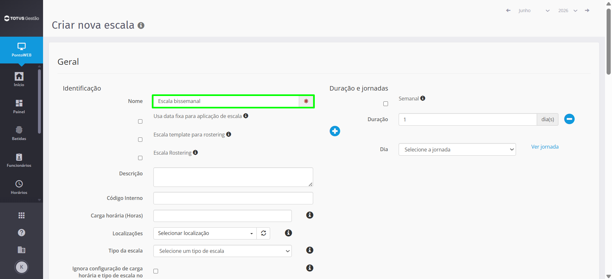
Task: Open the Funcionários menu item
Action: pos(19,160)
